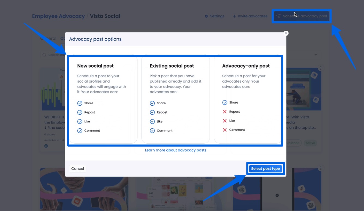Click the red X beside Repost under Advocacy-only post
This screenshot has height=211, width=364.
[x=225, y=111]
